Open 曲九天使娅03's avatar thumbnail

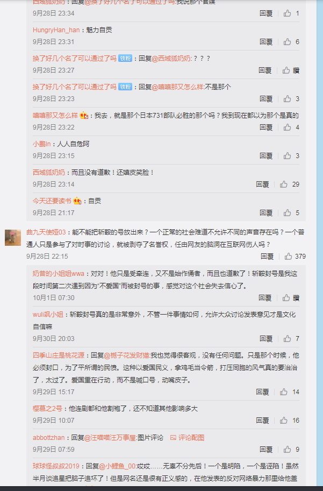click(13, 237)
